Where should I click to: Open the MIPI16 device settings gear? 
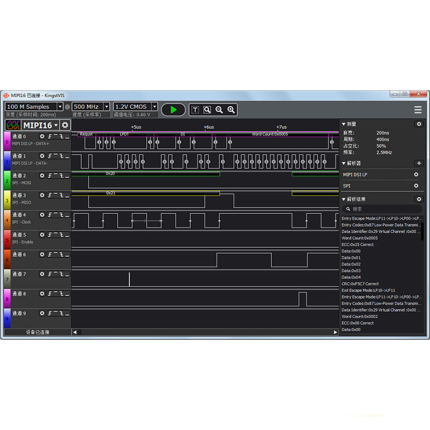[65, 125]
